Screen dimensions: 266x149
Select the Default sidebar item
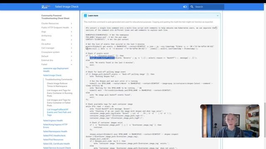[45, 56]
